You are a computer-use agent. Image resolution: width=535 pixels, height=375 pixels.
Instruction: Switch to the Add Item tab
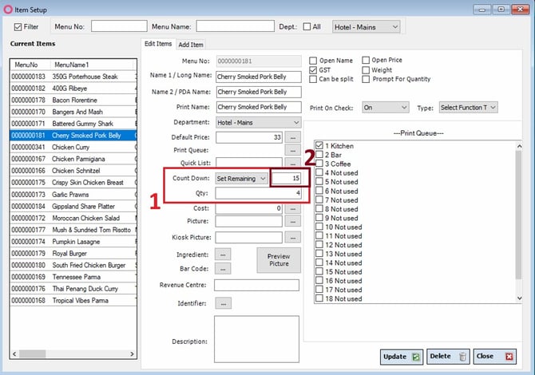pos(191,45)
